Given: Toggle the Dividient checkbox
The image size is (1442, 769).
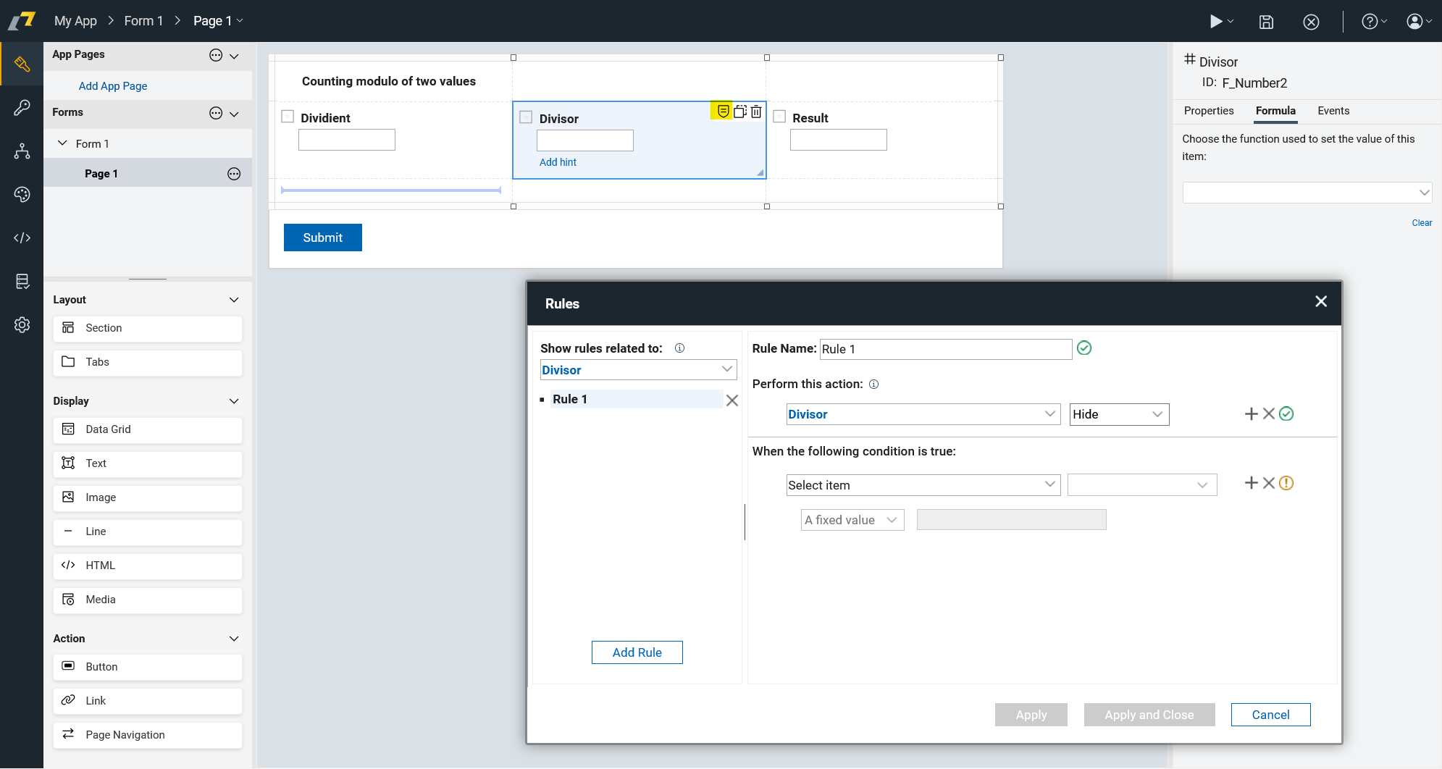Looking at the screenshot, I should coord(288,117).
